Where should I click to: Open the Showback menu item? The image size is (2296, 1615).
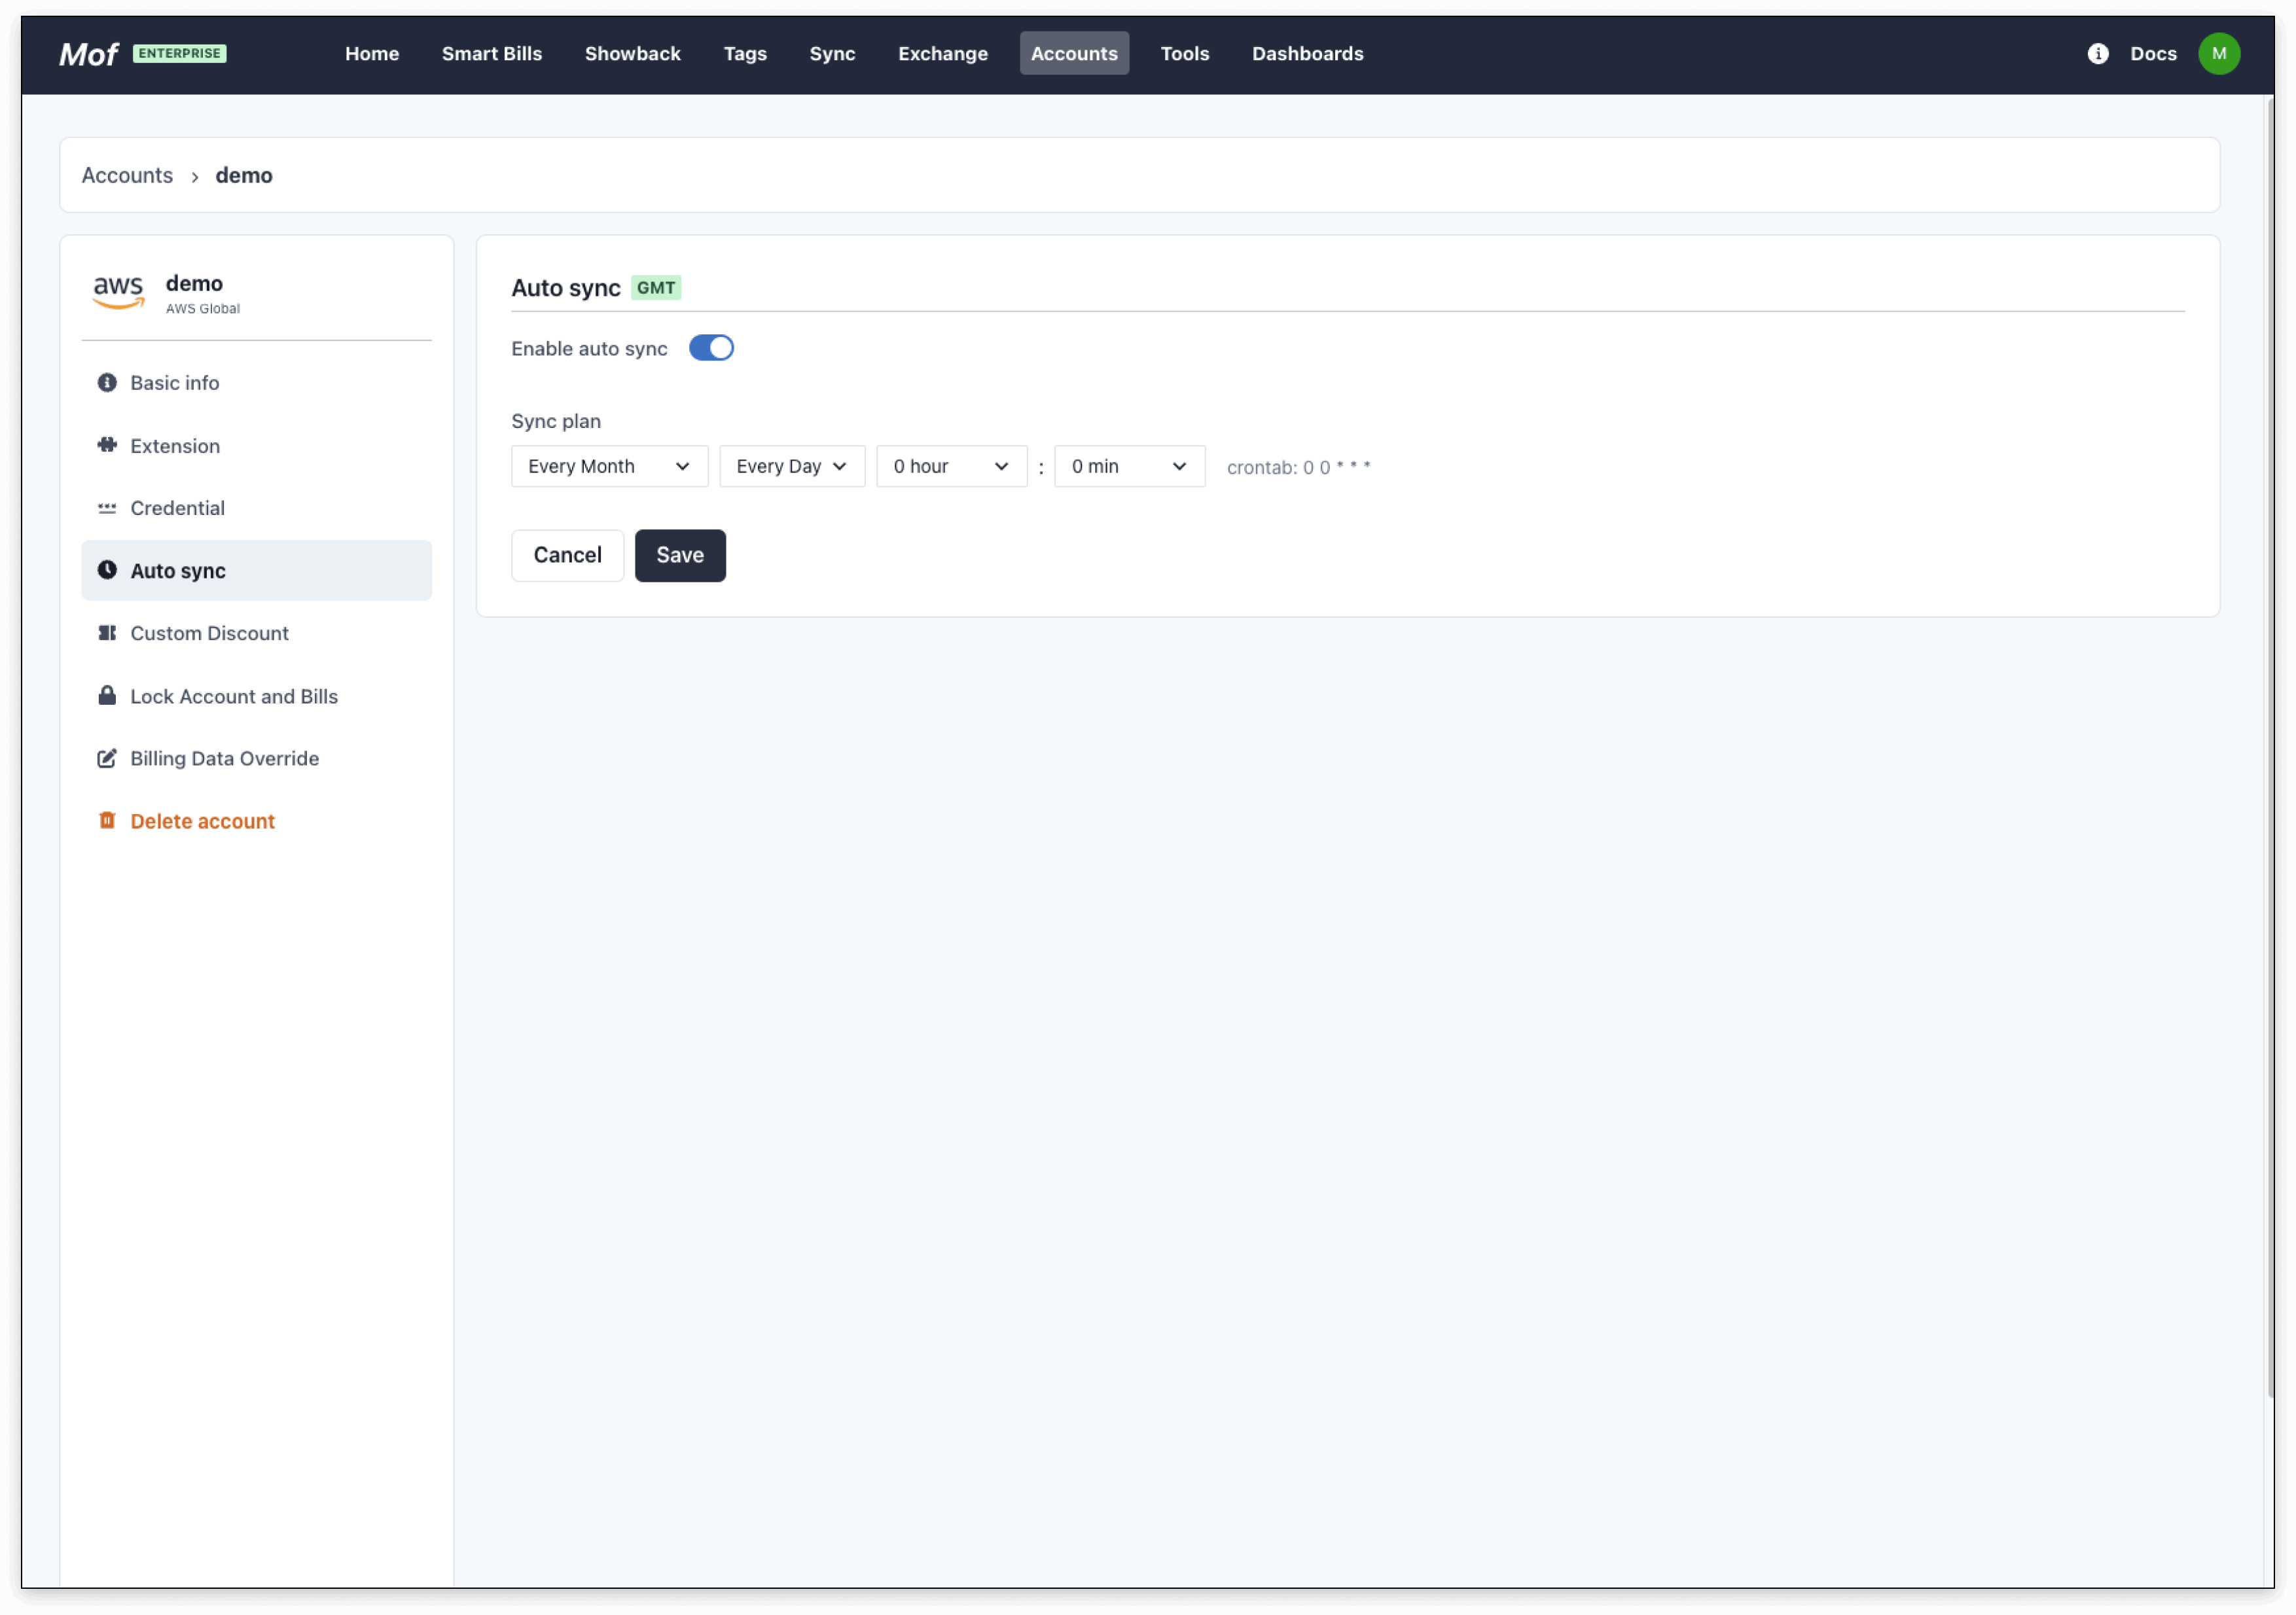[x=633, y=54]
